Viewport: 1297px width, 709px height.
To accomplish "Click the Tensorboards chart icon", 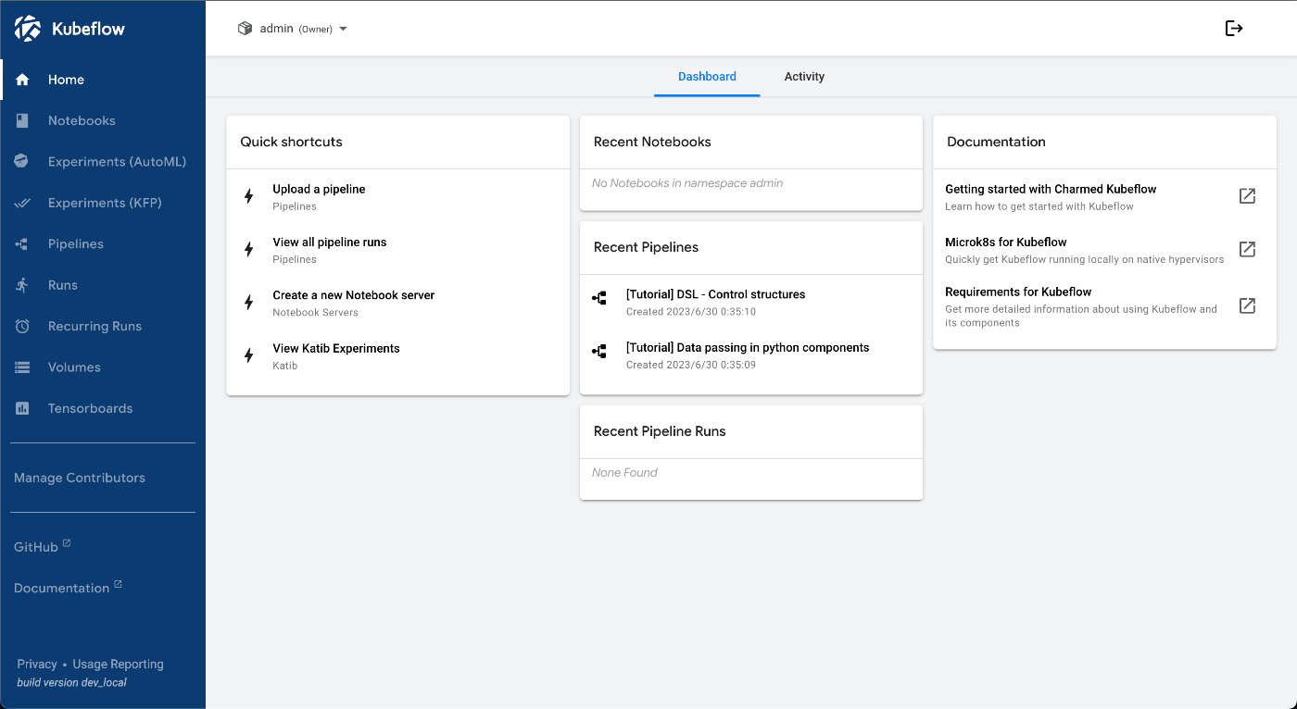I will pos(22,408).
